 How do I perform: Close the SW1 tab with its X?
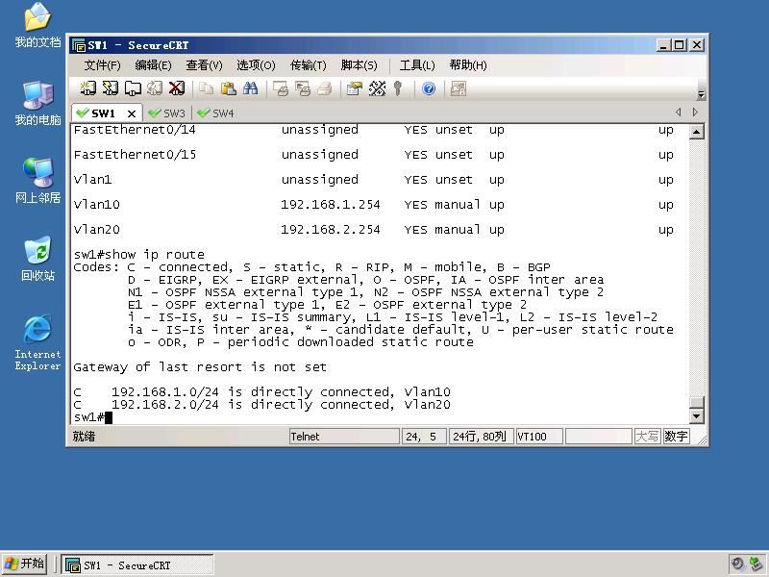tap(132, 113)
